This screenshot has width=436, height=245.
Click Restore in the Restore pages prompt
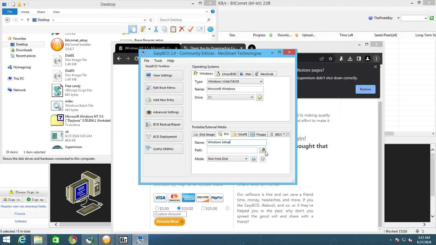365,89
